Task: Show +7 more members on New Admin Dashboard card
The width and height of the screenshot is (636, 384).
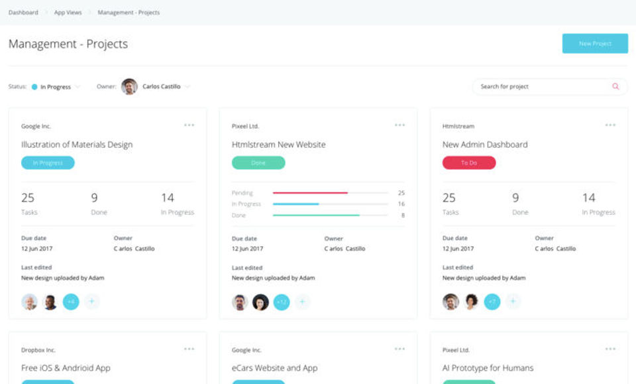Action: (x=492, y=302)
